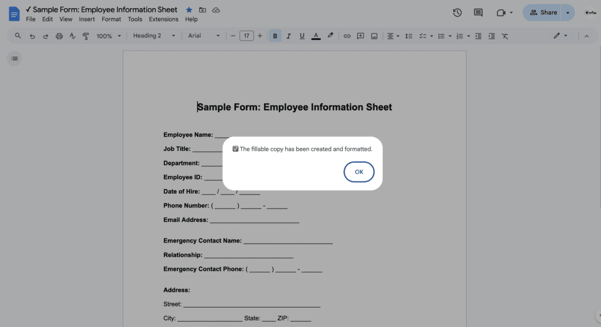Image resolution: width=601 pixels, height=327 pixels.
Task: Click the numbered list icon
Action: pos(460,36)
